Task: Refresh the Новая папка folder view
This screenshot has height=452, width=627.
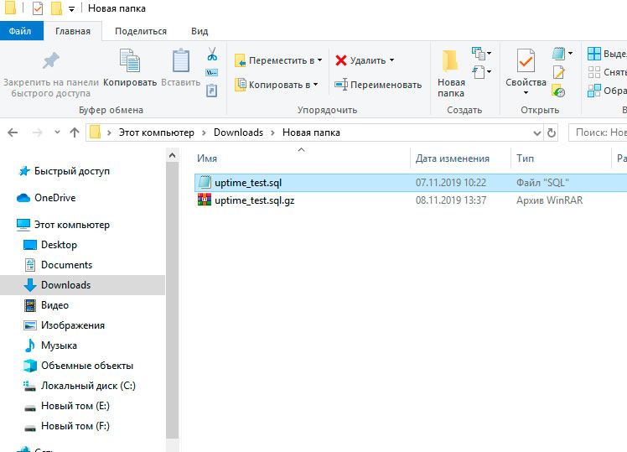Action: [x=552, y=132]
